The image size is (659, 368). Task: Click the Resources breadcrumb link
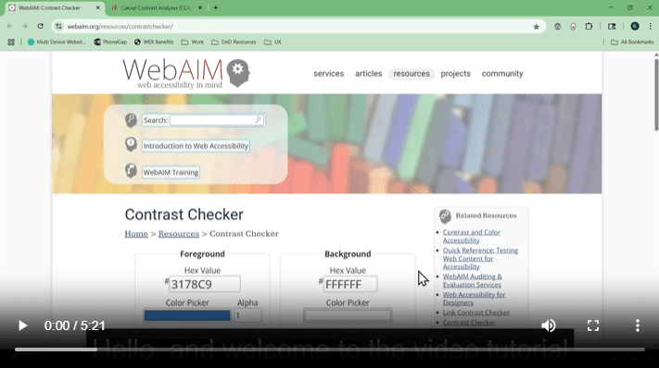(x=179, y=234)
